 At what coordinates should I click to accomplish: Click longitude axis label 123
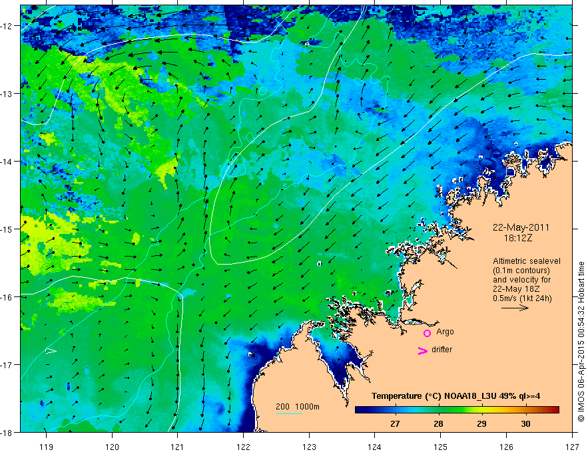[309, 447]
